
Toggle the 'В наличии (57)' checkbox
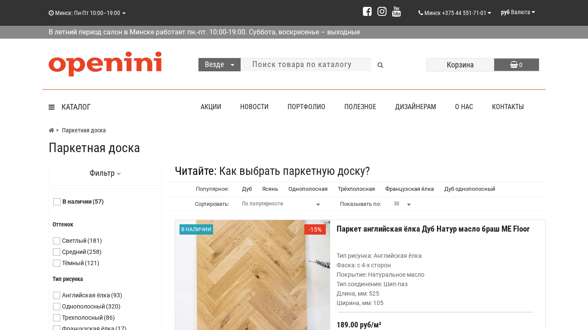pyautogui.click(x=57, y=202)
